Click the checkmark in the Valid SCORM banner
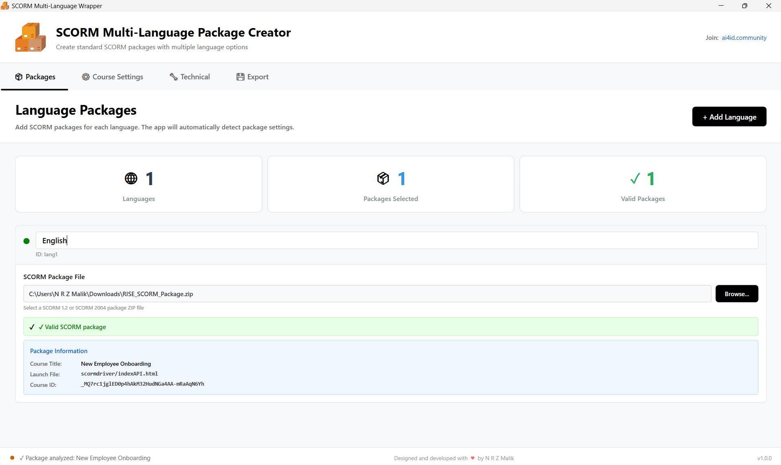 (32, 327)
